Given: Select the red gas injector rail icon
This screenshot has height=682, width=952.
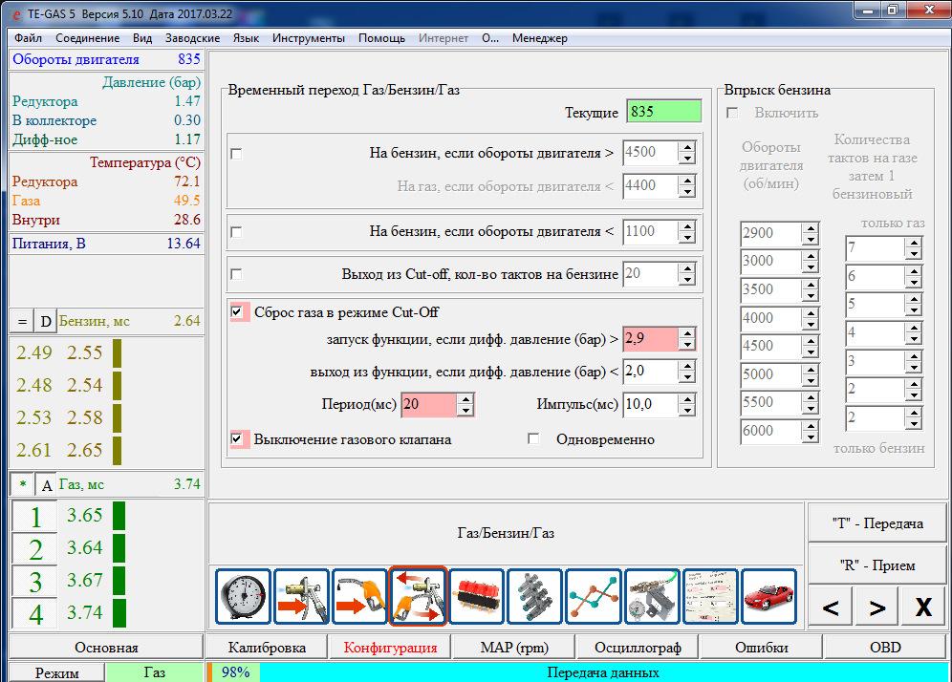Looking at the screenshot, I should point(476,597).
